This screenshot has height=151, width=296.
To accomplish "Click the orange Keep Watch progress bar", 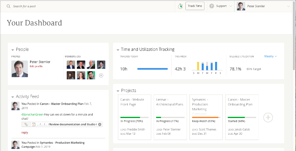I will (205, 117).
